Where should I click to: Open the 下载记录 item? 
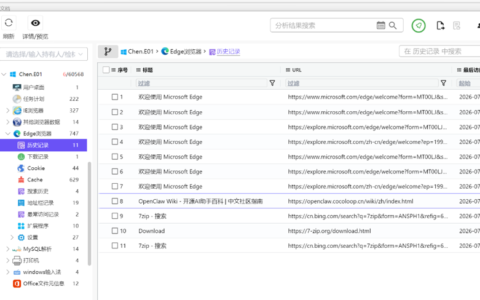tap(37, 157)
